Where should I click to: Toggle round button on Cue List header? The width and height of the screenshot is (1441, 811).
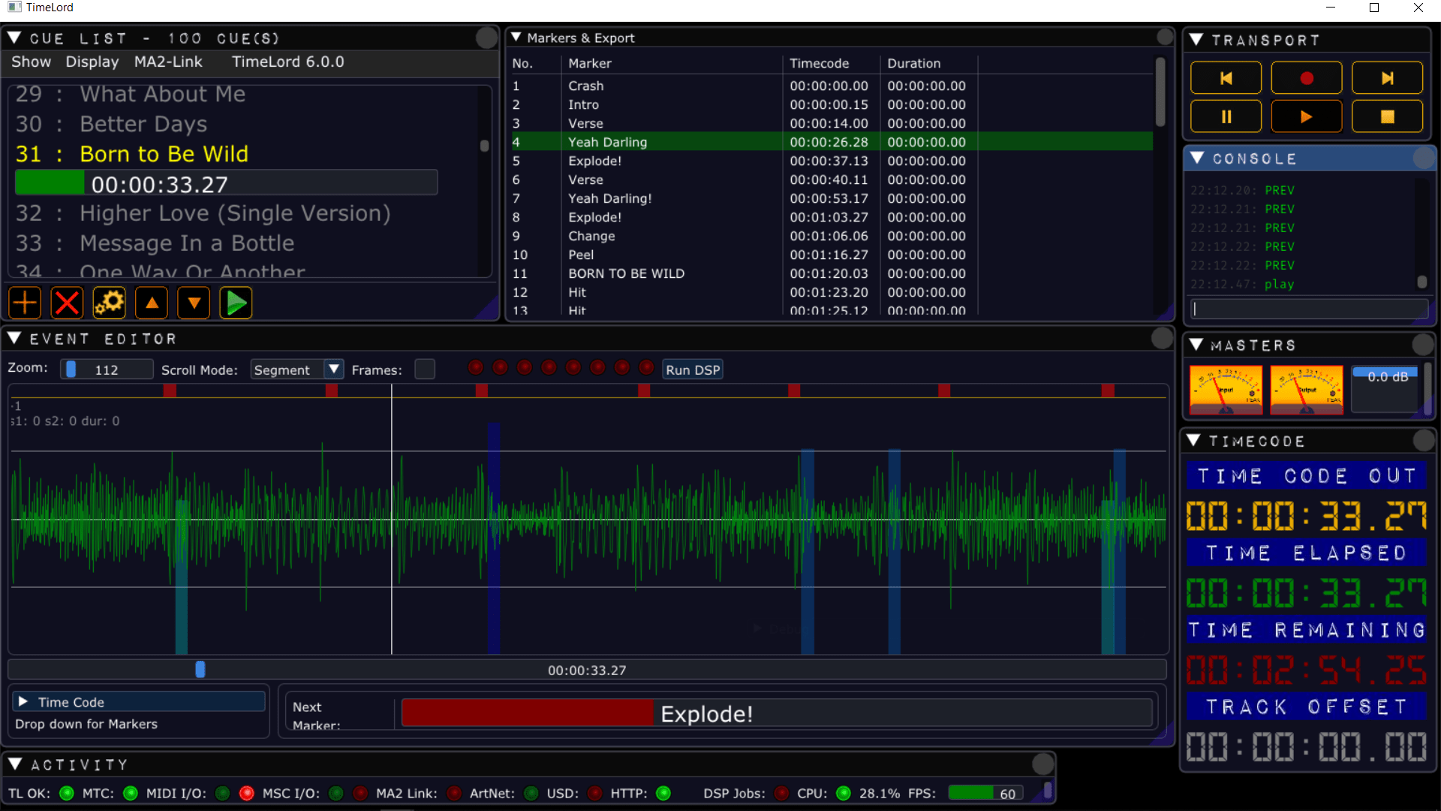tap(486, 38)
